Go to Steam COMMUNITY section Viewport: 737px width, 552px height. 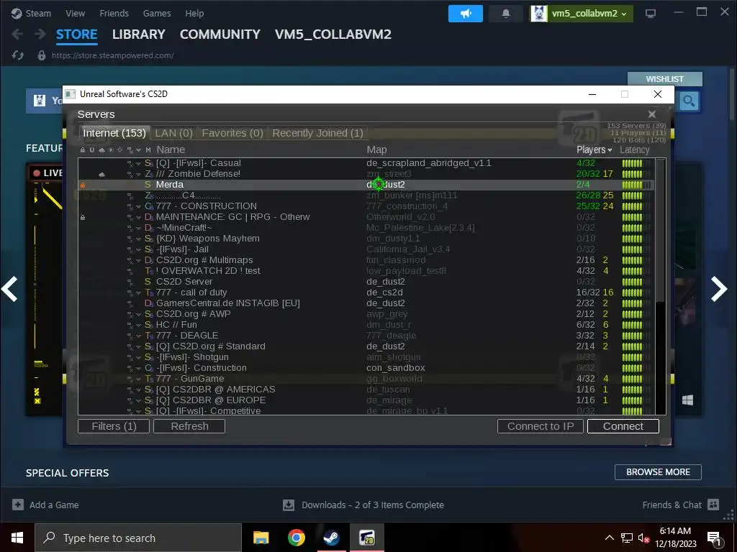point(220,34)
